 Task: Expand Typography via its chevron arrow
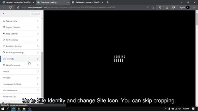tap(38, 21)
